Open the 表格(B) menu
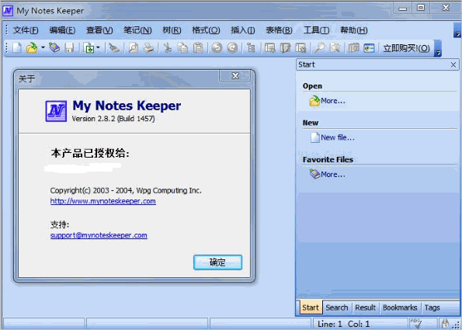Viewport: 462px width, 330px height. click(x=279, y=30)
